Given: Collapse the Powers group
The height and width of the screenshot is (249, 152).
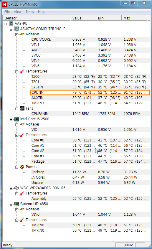Looking at the screenshot, I should pyautogui.click(x=16, y=167).
